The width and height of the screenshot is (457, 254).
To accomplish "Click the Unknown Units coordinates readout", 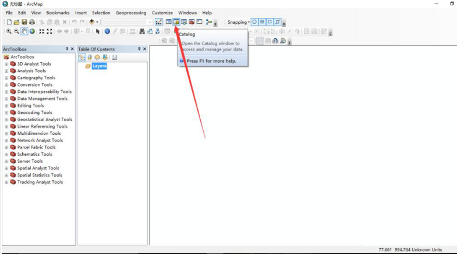I will tap(410, 250).
